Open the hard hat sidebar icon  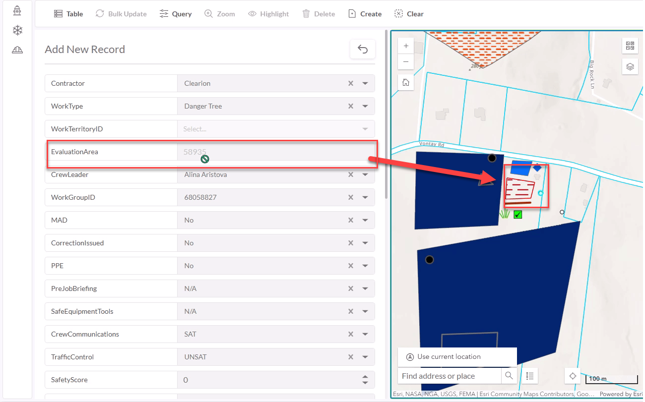pyautogui.click(x=17, y=50)
